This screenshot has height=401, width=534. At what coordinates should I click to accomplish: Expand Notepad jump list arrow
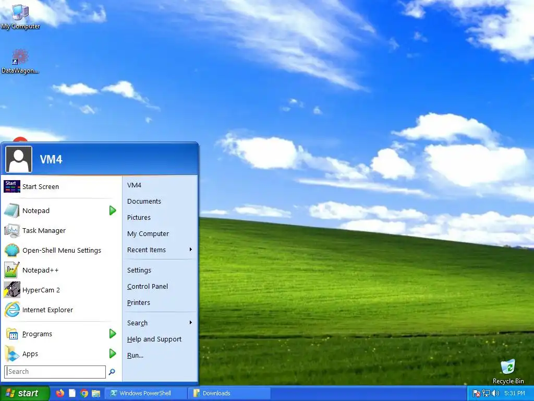pos(113,210)
